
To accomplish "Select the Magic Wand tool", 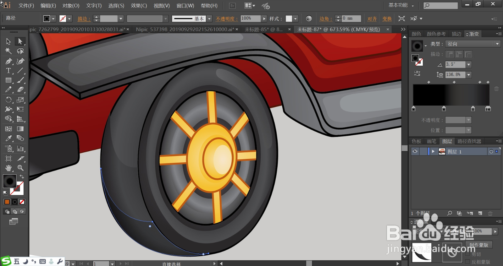I will click(8, 51).
